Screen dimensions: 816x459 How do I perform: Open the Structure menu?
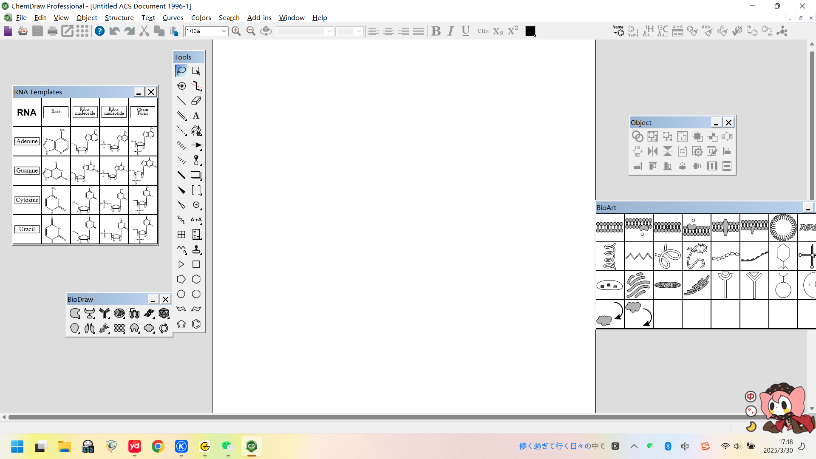[119, 17]
